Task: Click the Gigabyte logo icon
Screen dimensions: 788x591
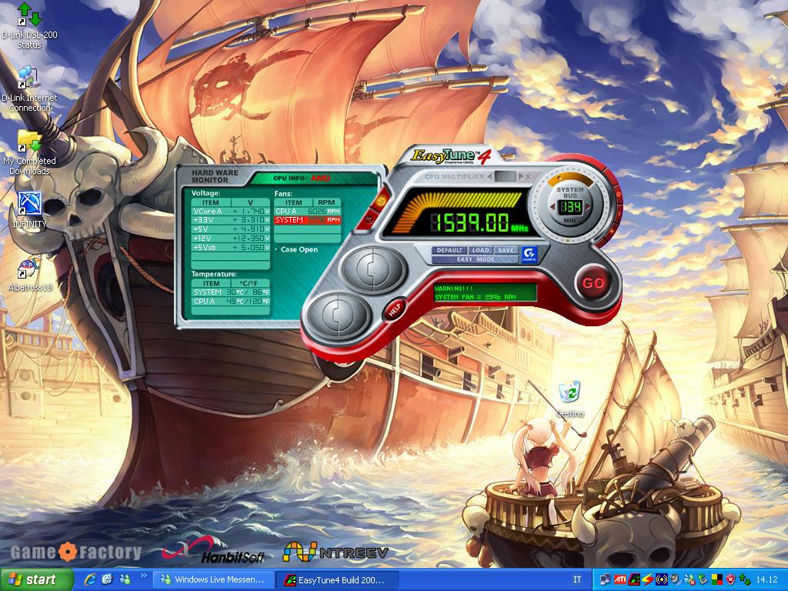Action: coord(529,254)
